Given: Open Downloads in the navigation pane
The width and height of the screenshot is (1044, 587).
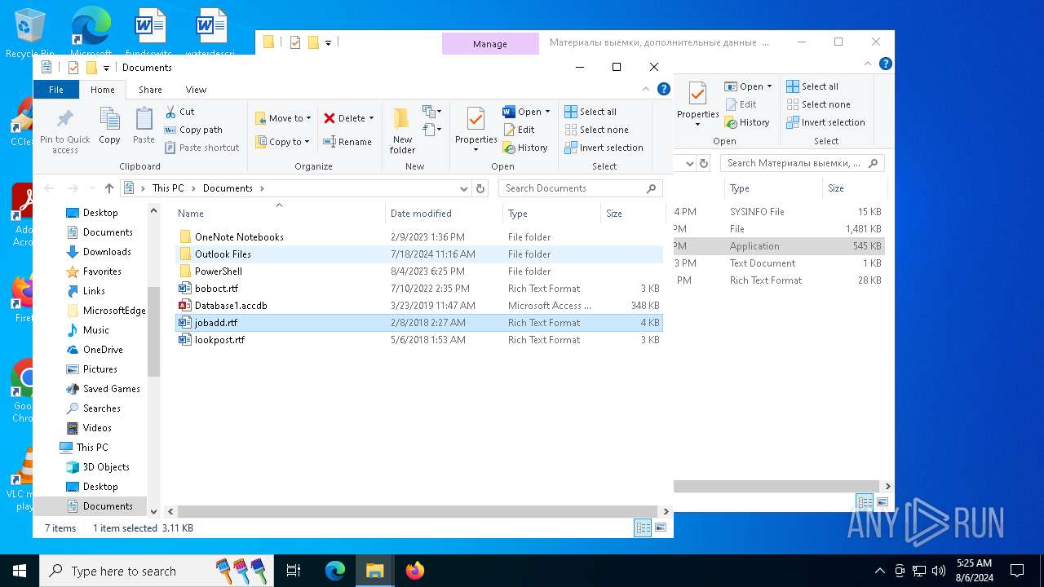Looking at the screenshot, I should pos(107,252).
